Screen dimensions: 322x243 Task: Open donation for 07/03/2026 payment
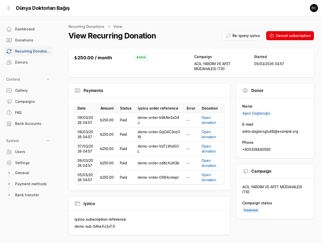tap(209, 149)
